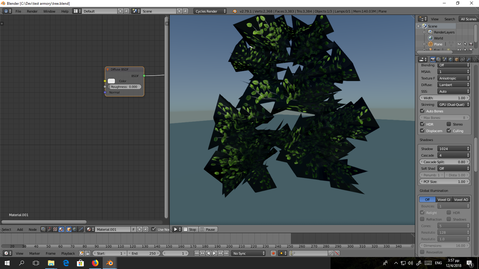The height and width of the screenshot is (269, 479).
Task: Open the Render menu in the top bar
Action: coord(32,11)
